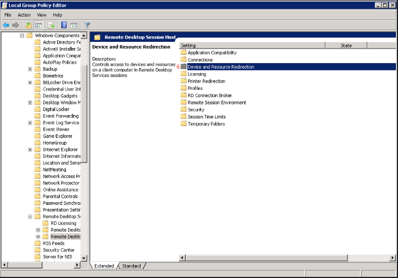Select the Event Viewer tree item
Viewport: 398px width, 278px height.
coord(56,129)
